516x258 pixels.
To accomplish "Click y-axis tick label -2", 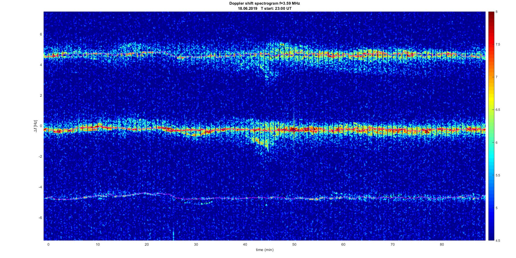I will (40, 157).
